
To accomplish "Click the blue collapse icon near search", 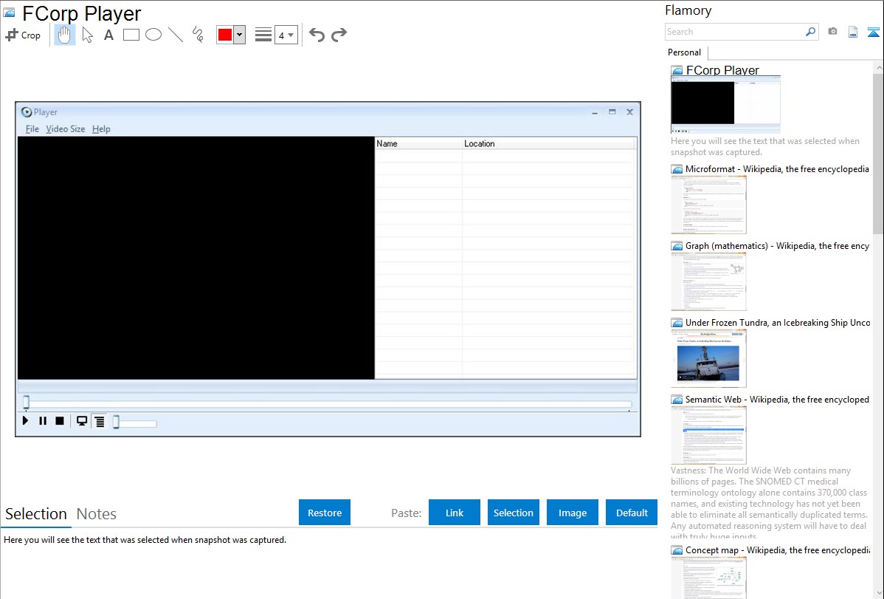I will click(873, 32).
